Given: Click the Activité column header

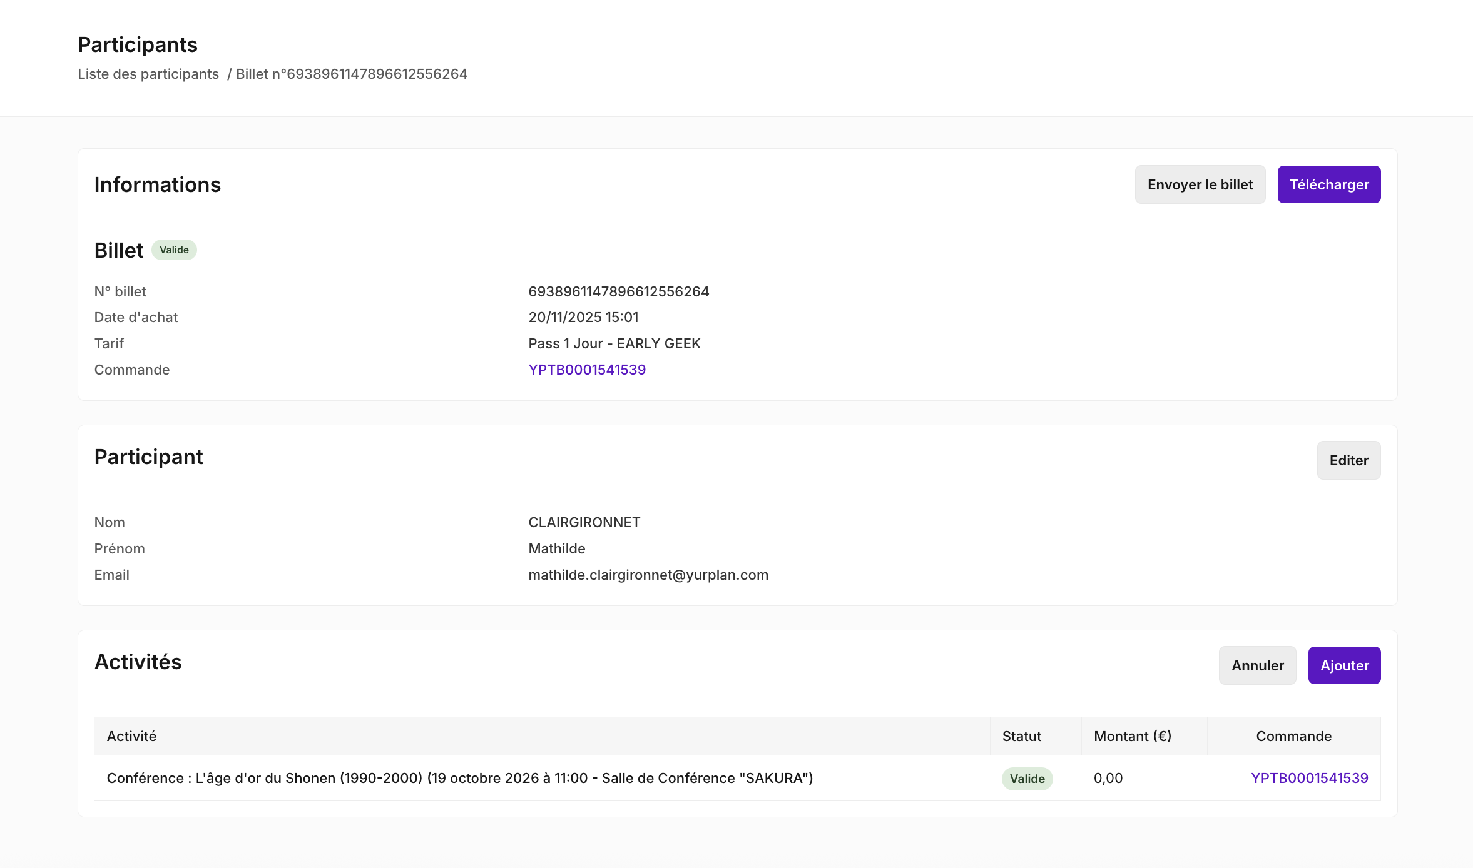Looking at the screenshot, I should point(131,736).
